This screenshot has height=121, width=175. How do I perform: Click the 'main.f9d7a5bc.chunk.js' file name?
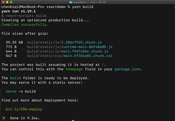85,51
